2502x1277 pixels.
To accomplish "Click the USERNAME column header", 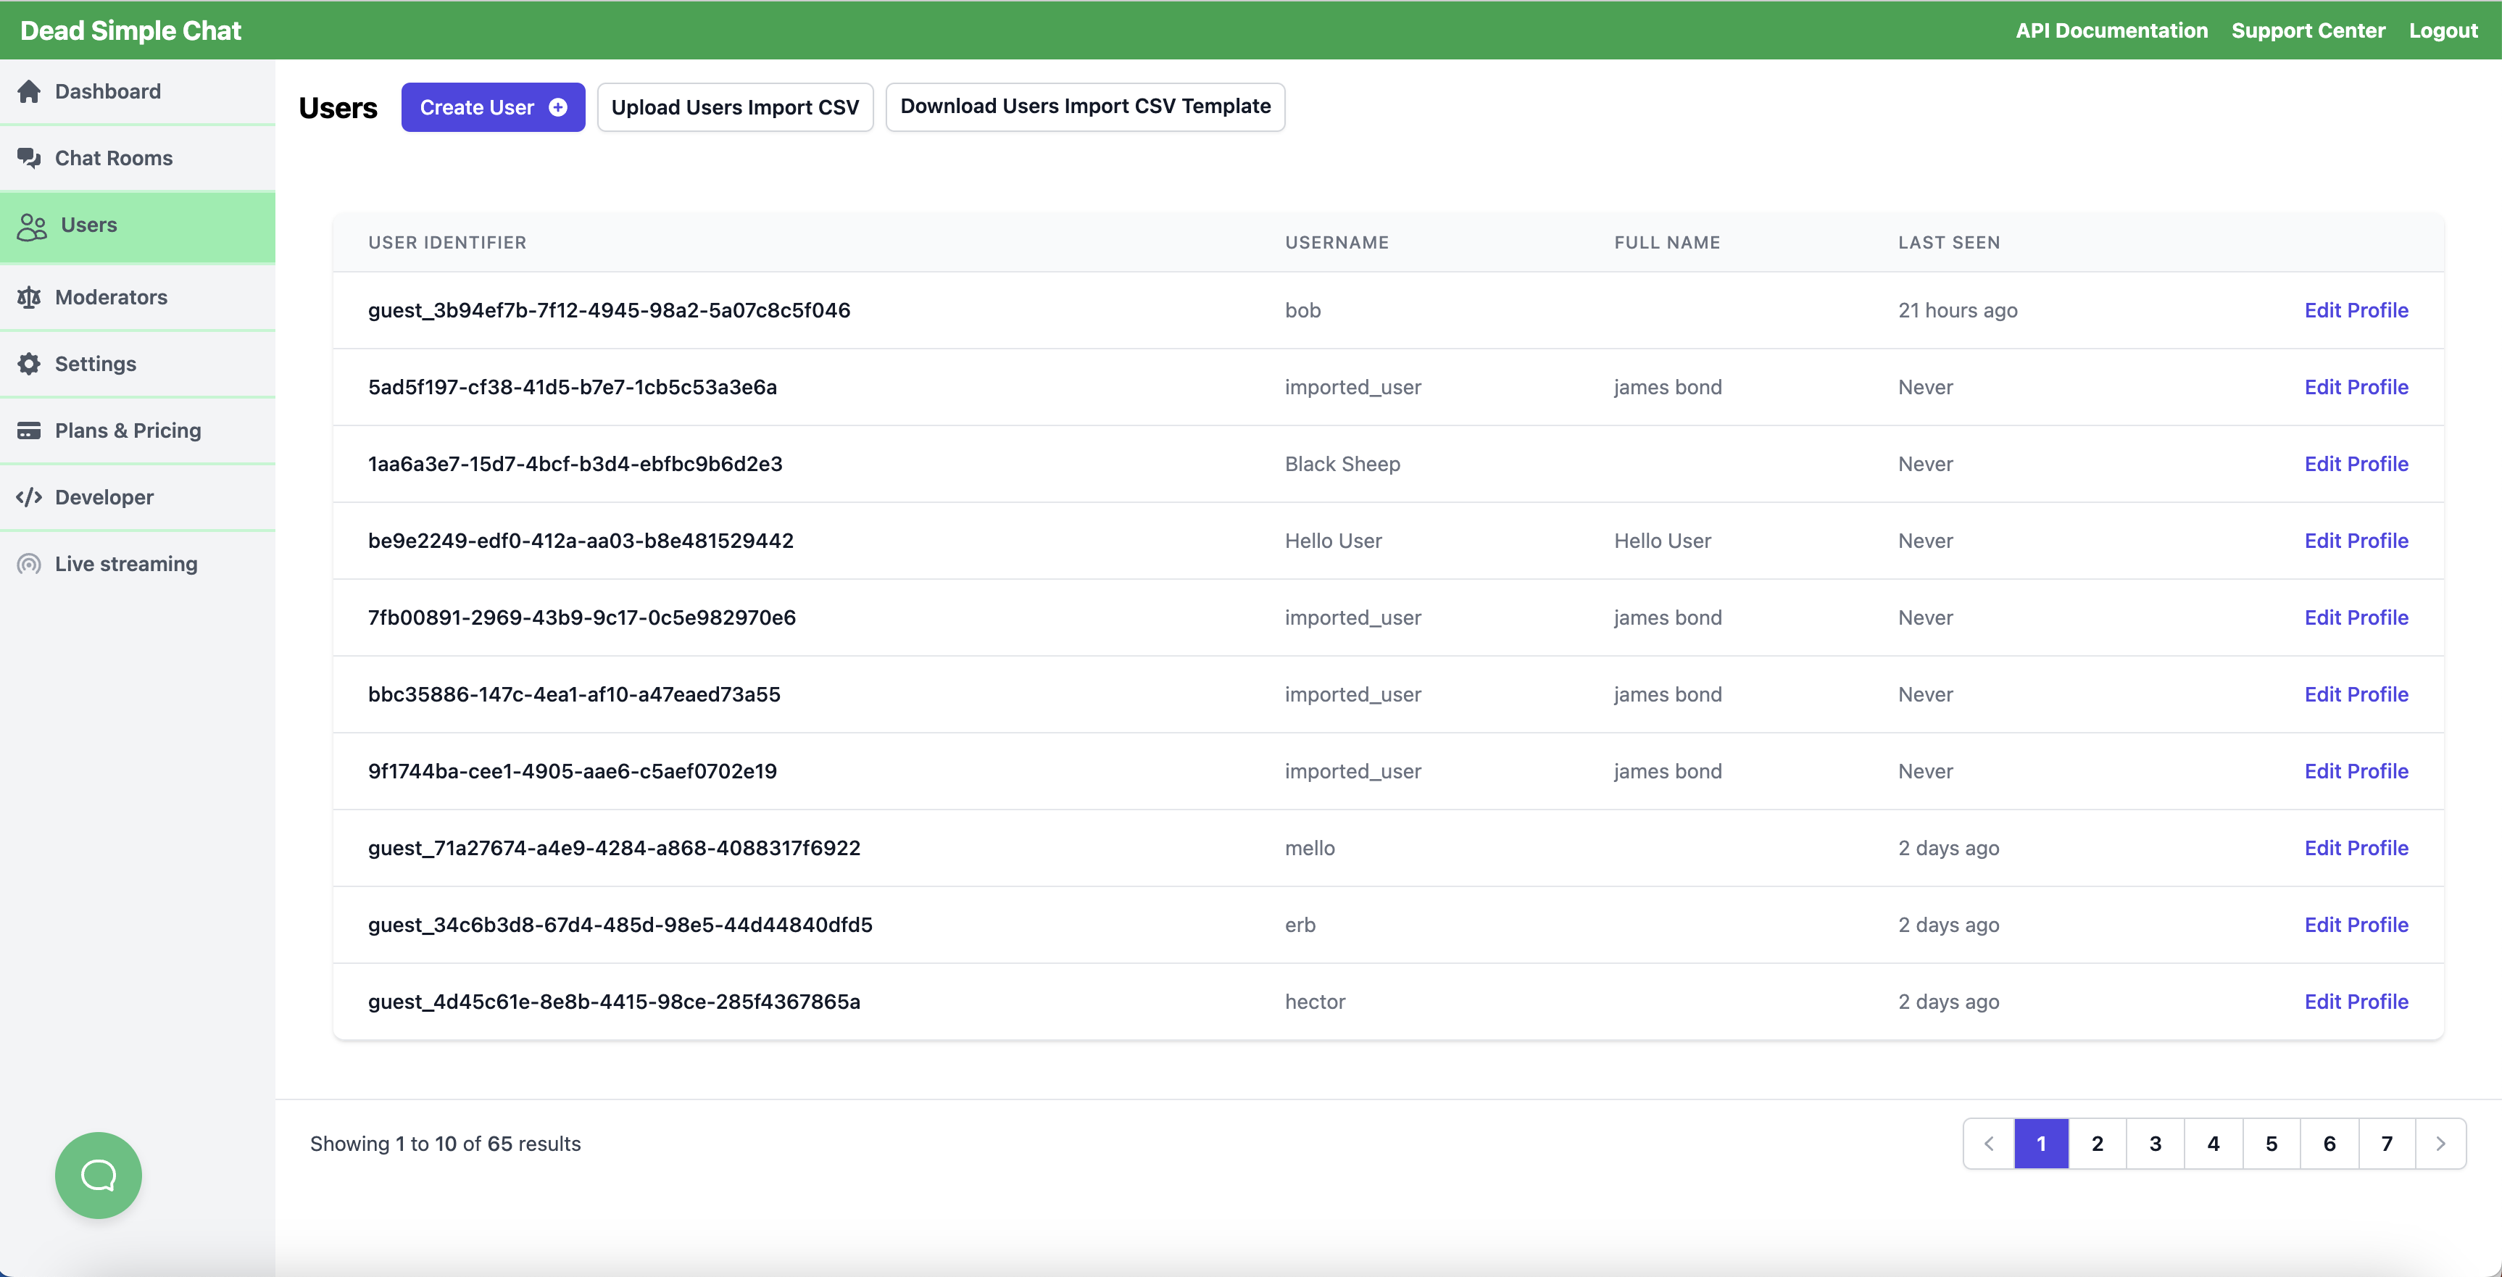I will click(x=1337, y=243).
